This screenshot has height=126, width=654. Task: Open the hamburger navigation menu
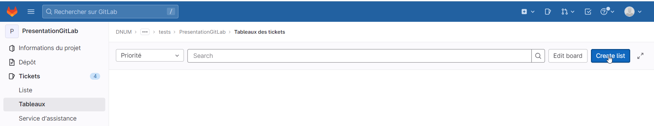click(x=31, y=12)
